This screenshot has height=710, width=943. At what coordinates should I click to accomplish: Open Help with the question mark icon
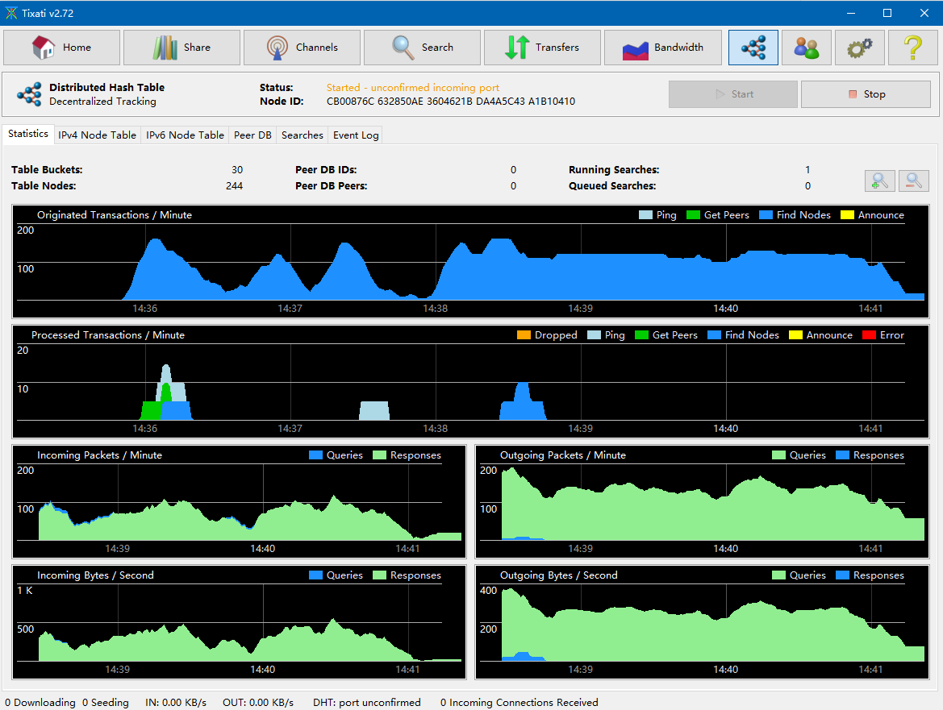point(912,48)
